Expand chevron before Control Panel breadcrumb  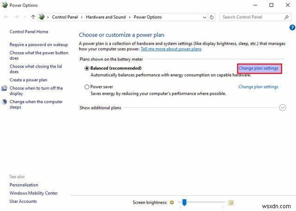48,18
